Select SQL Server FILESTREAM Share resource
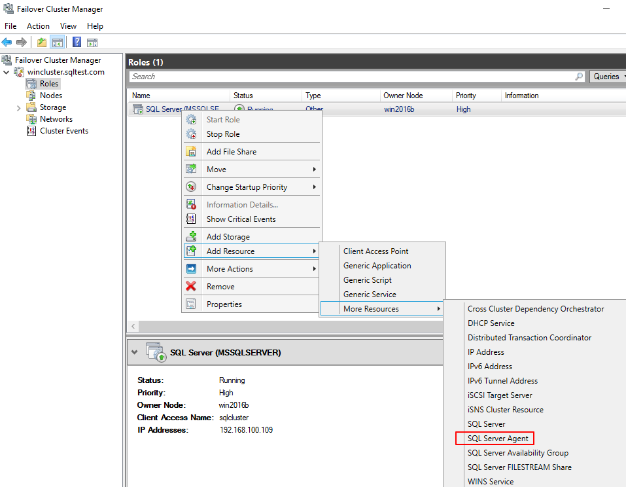The width and height of the screenshot is (626, 487). click(x=519, y=467)
